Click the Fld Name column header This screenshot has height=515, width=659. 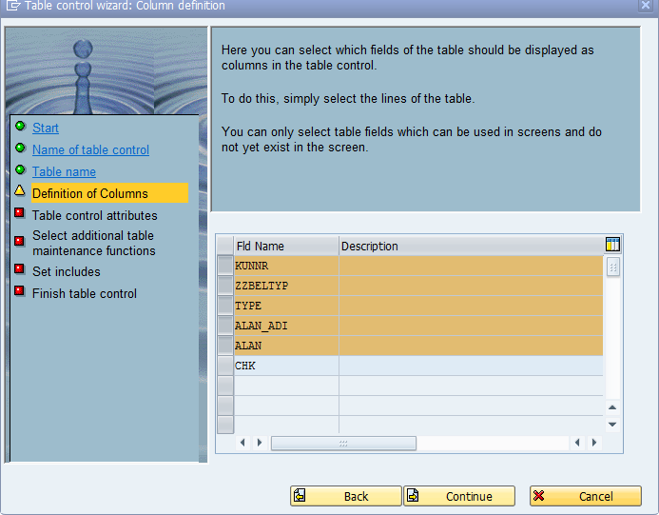pos(286,246)
